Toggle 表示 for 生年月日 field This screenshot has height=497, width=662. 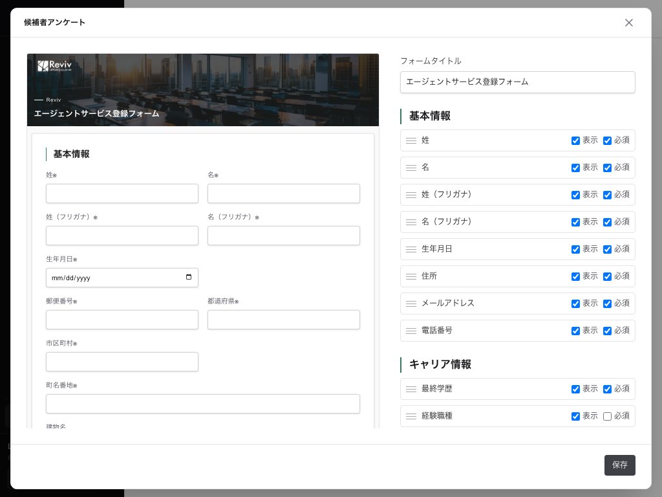tap(575, 249)
